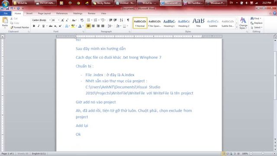
Task: Open the font size 16 dropdown
Action: coord(58,20)
